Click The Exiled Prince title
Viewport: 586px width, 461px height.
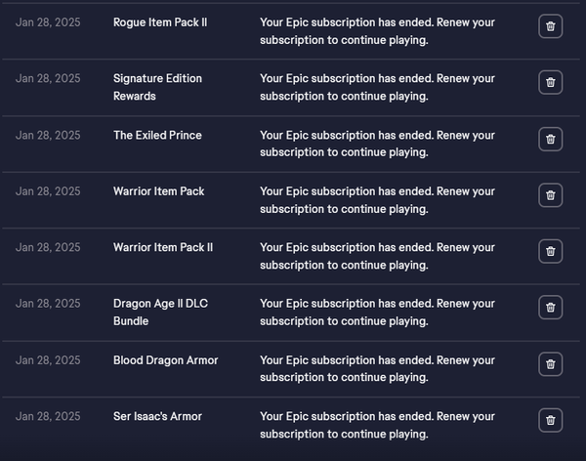[157, 136]
